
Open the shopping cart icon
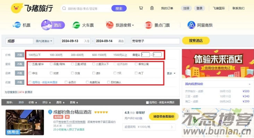[141, 8]
